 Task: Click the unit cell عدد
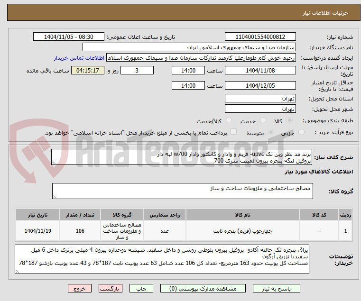click(165, 231)
